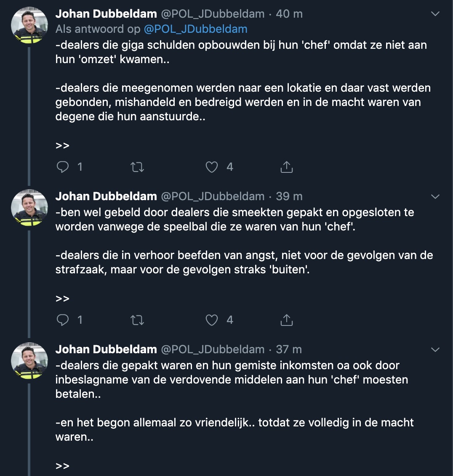Screen dimensions: 453x476
Task: Click Johan Dubbeldam name on 37 m tweet
Action: coord(106,349)
